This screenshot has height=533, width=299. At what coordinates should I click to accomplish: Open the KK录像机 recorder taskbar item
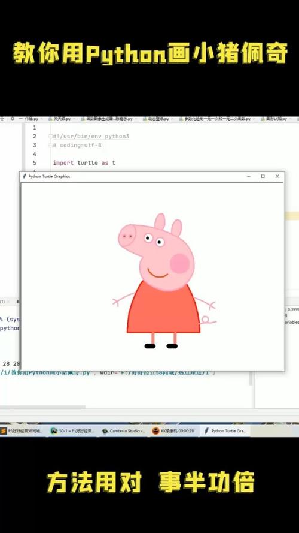173,430
